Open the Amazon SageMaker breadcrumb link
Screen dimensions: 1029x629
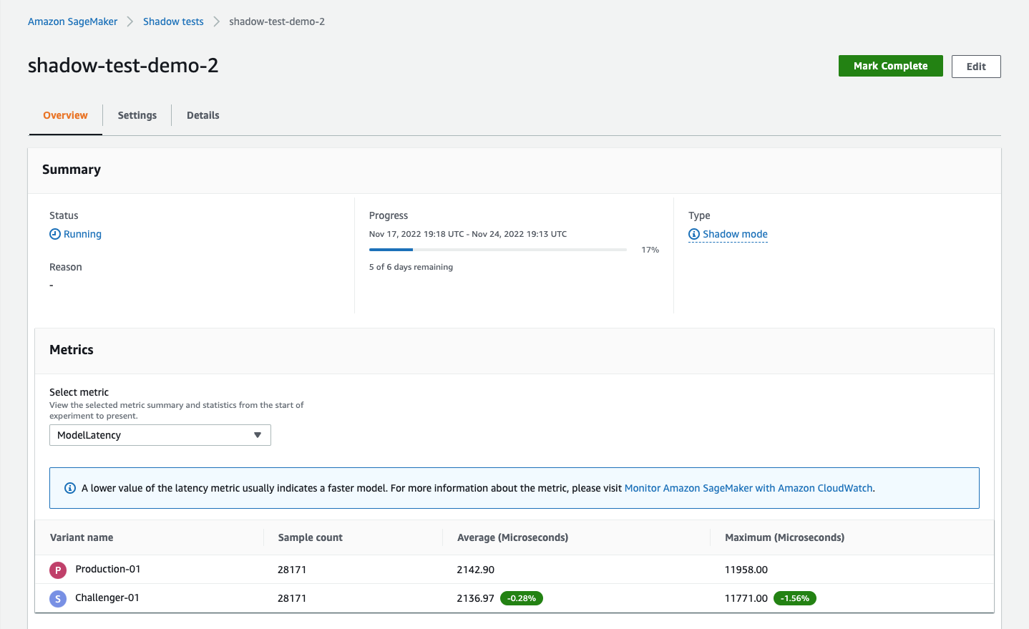(72, 21)
